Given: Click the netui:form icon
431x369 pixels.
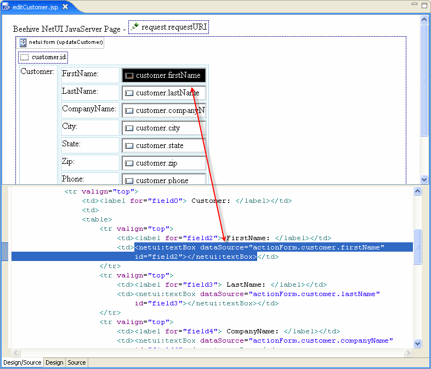Looking at the screenshot, I should [23, 42].
